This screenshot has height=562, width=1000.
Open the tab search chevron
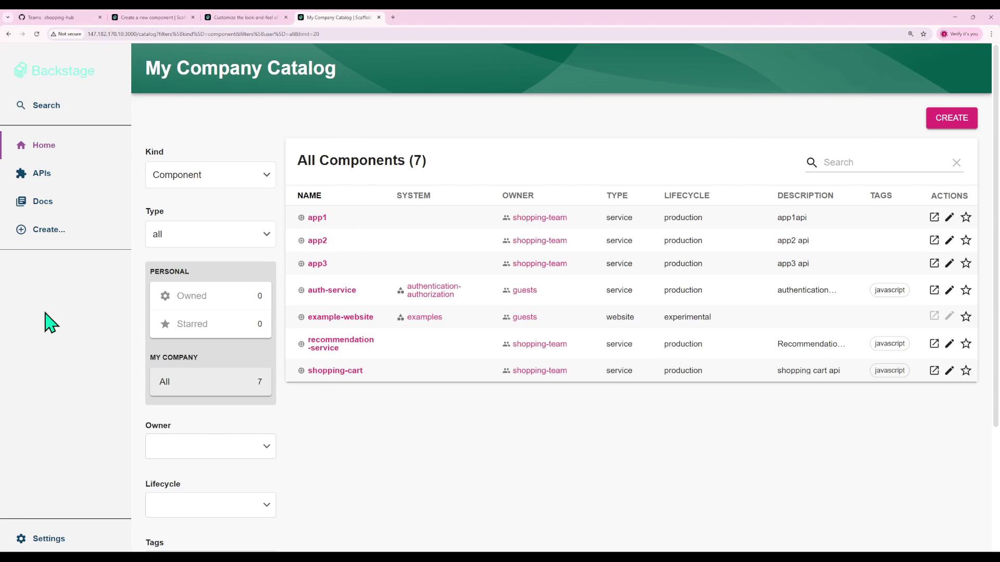(8, 17)
